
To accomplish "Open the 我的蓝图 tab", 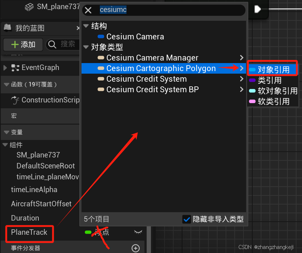I will pos(30,28).
